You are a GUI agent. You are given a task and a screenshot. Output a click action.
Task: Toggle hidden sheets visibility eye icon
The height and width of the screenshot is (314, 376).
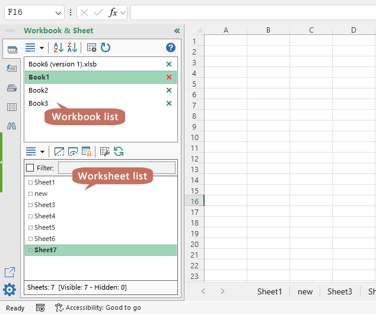click(x=73, y=151)
